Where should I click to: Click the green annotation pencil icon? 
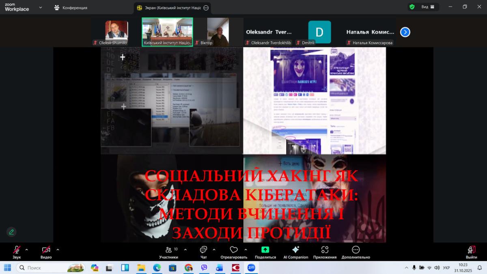[11, 232]
